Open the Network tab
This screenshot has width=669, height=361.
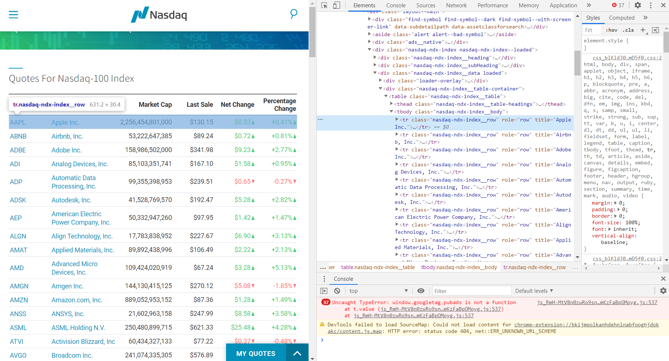(456, 5)
